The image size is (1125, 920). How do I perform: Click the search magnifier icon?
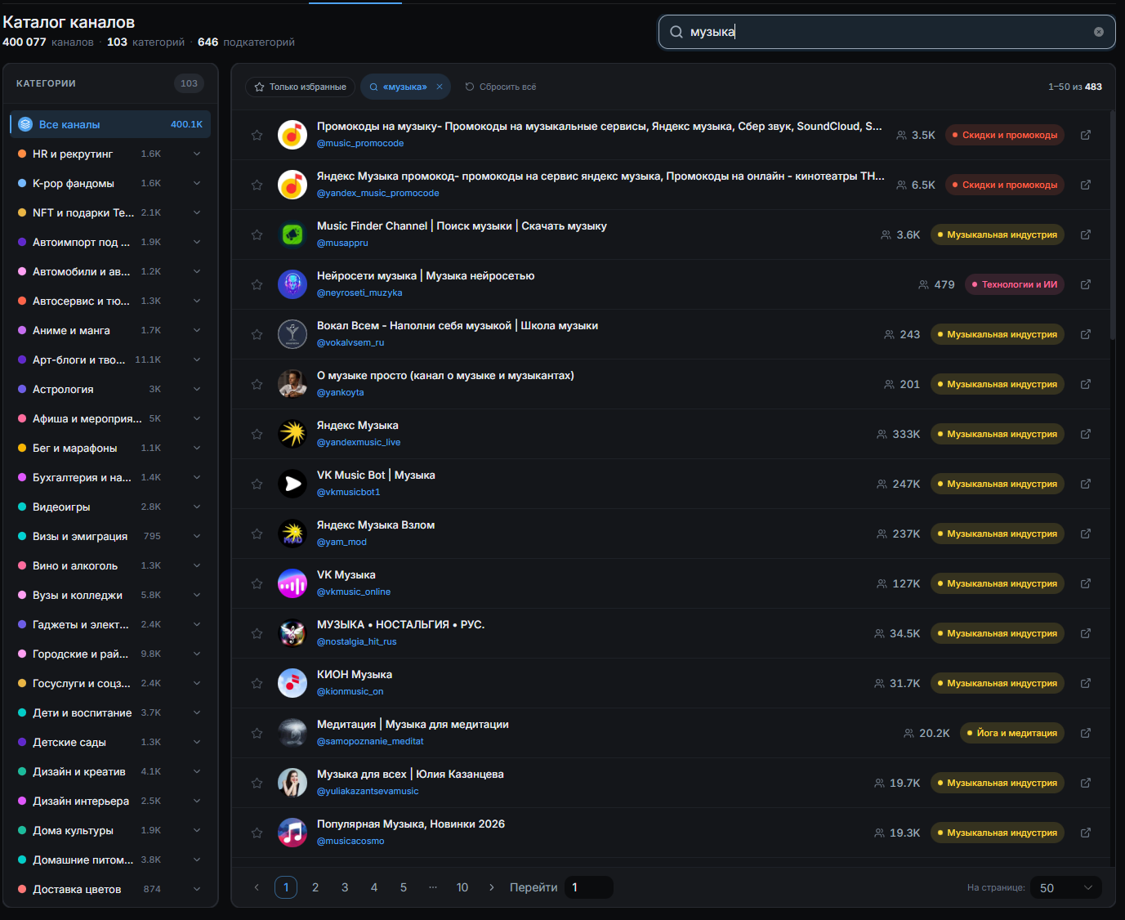tap(676, 32)
